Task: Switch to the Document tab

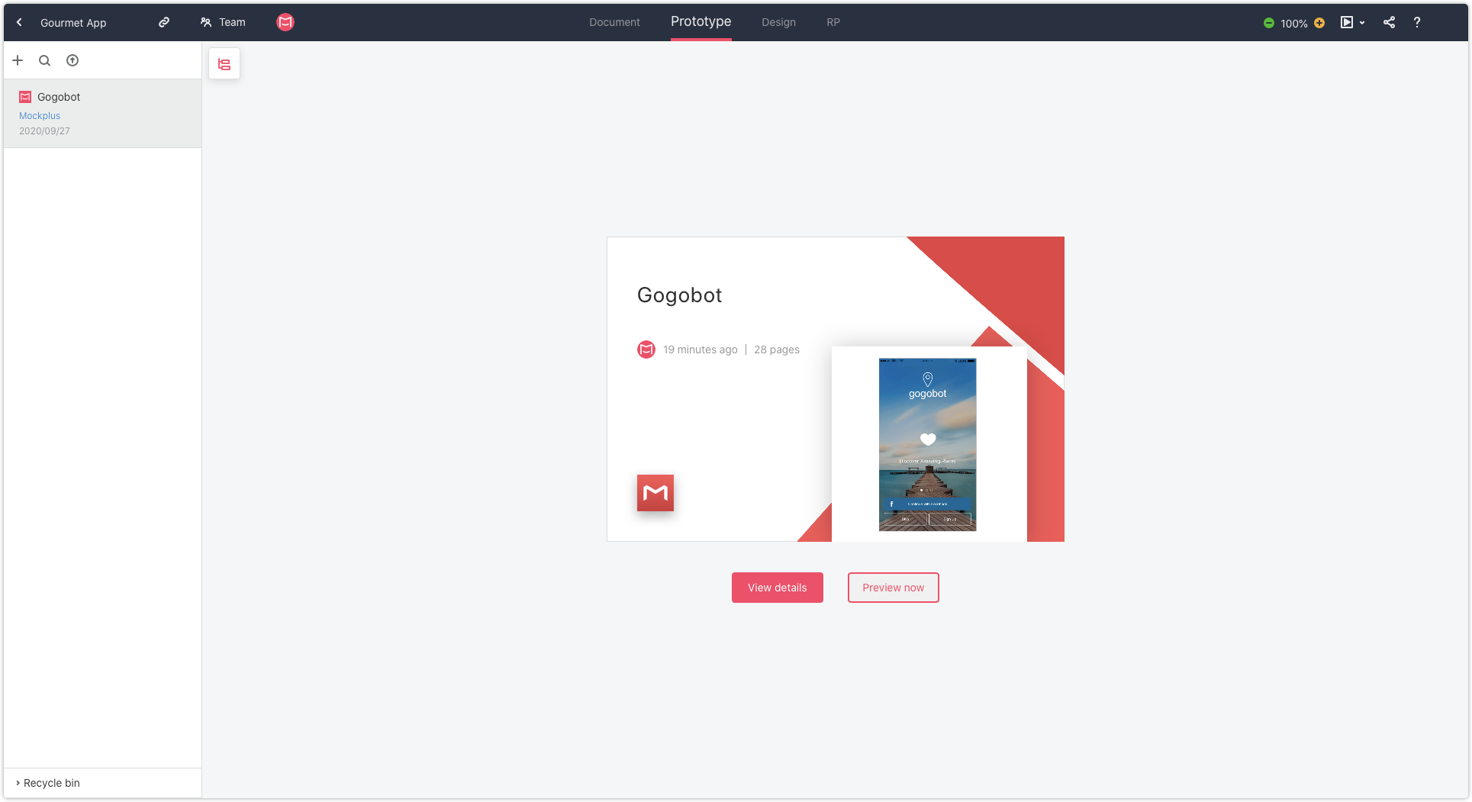Action: (x=614, y=22)
